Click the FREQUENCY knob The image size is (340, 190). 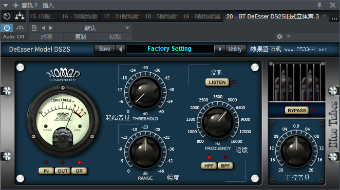pos(218,122)
